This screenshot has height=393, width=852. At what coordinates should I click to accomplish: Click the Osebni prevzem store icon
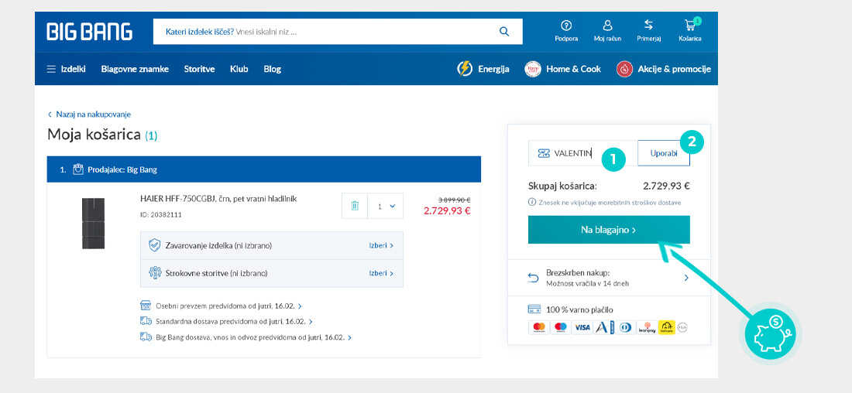[145, 306]
